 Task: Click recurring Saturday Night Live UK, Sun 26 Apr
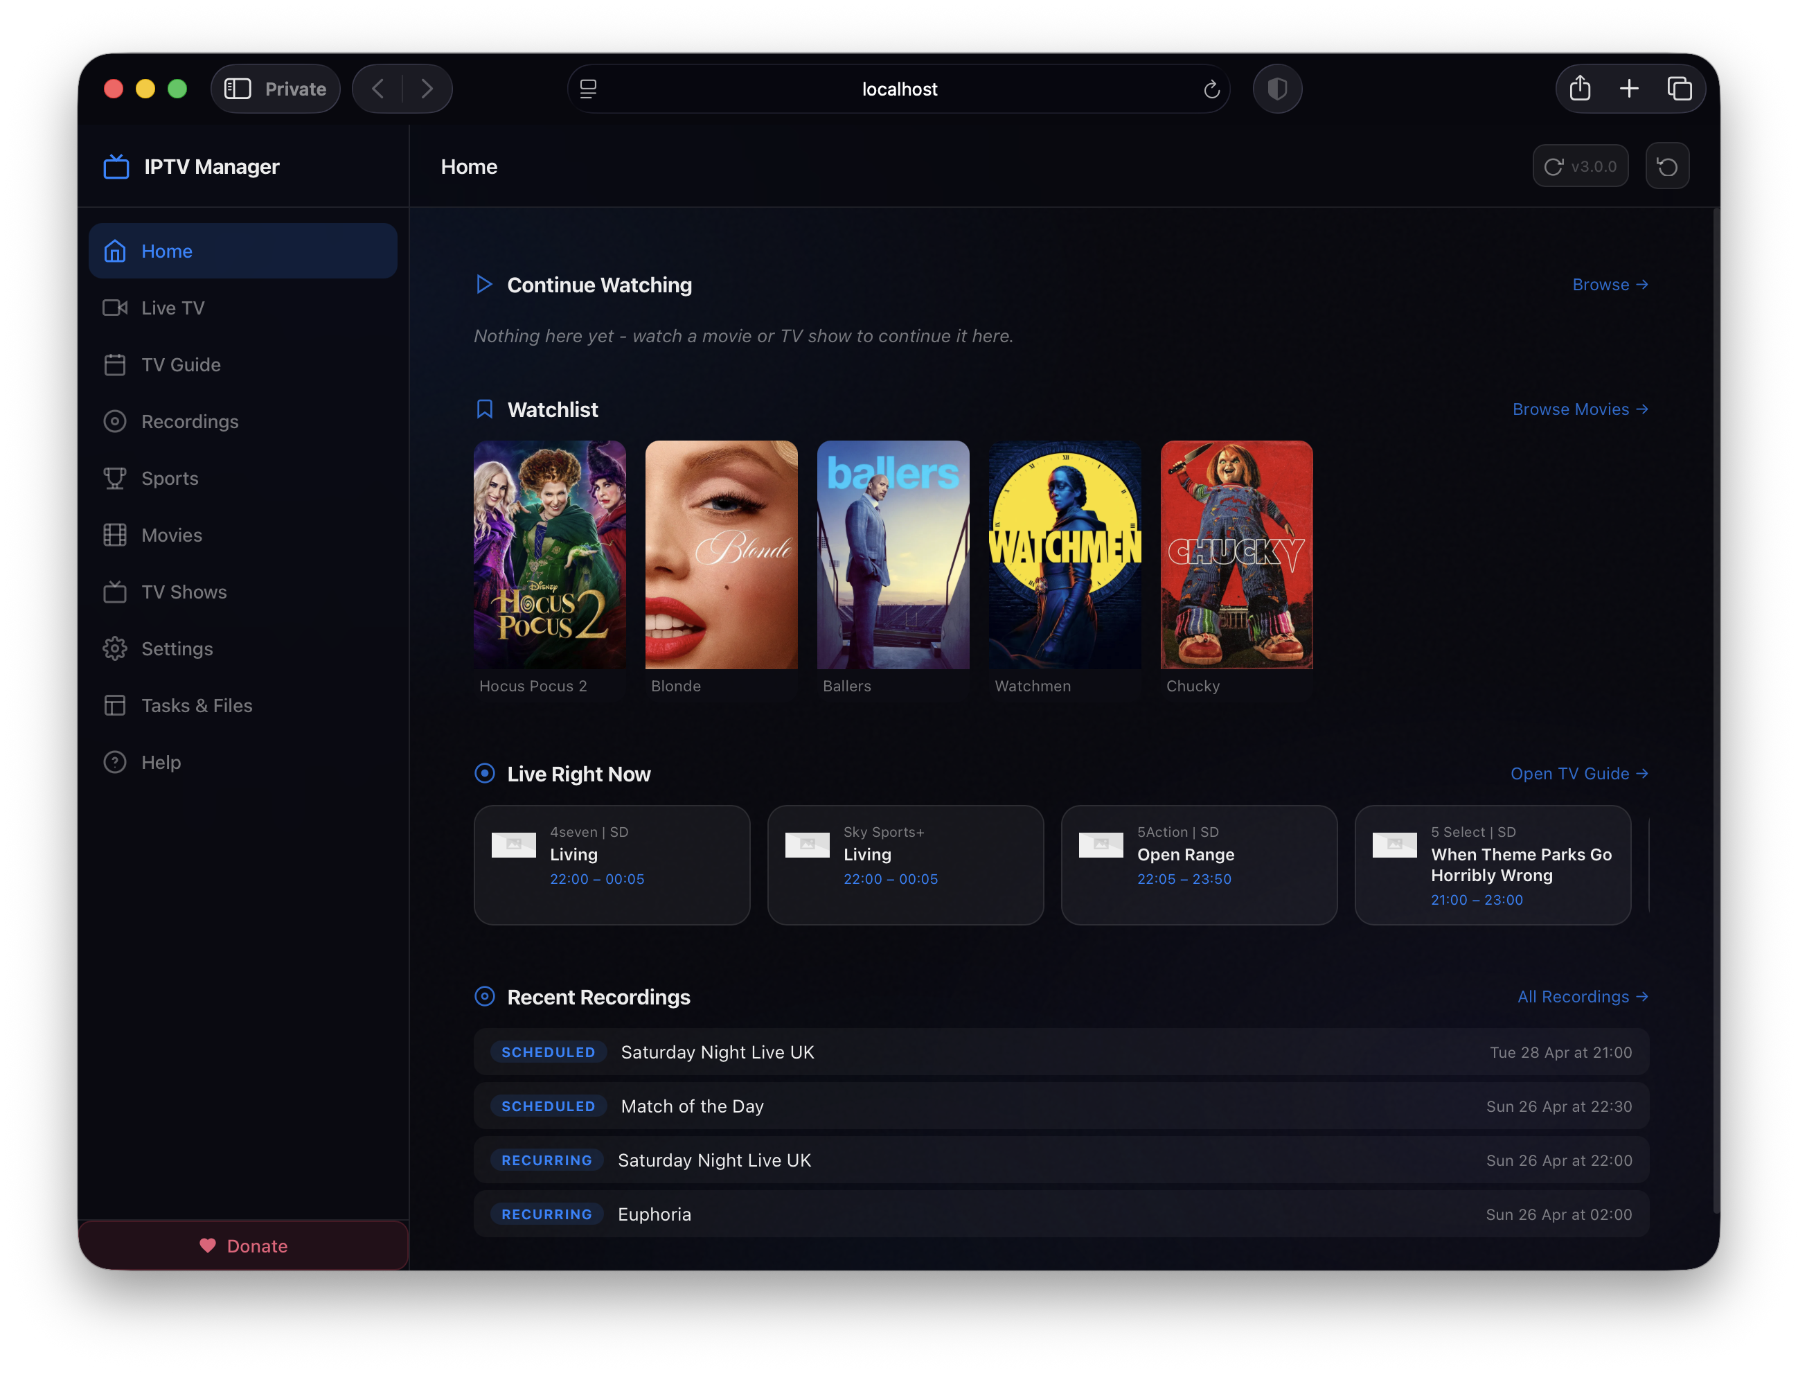coord(1061,1160)
